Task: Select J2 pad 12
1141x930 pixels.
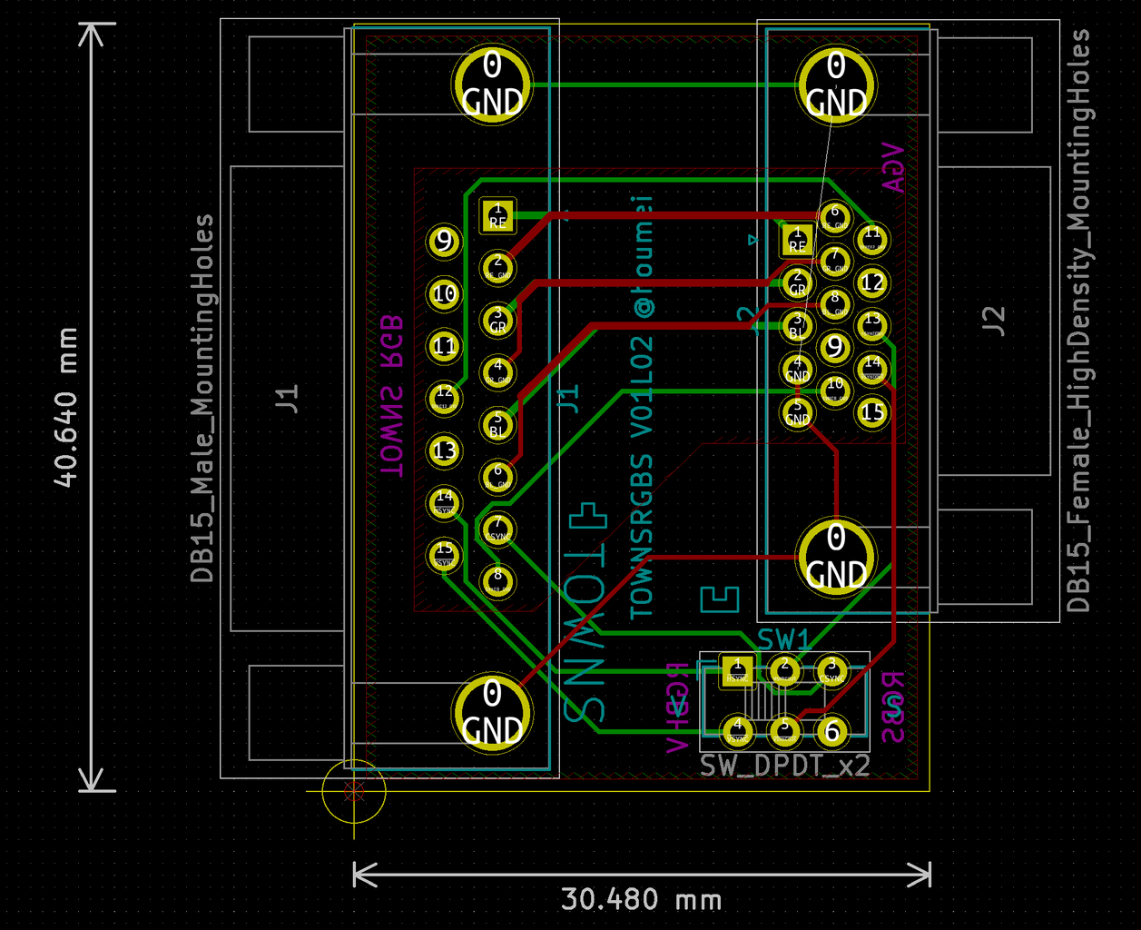Action: click(872, 283)
